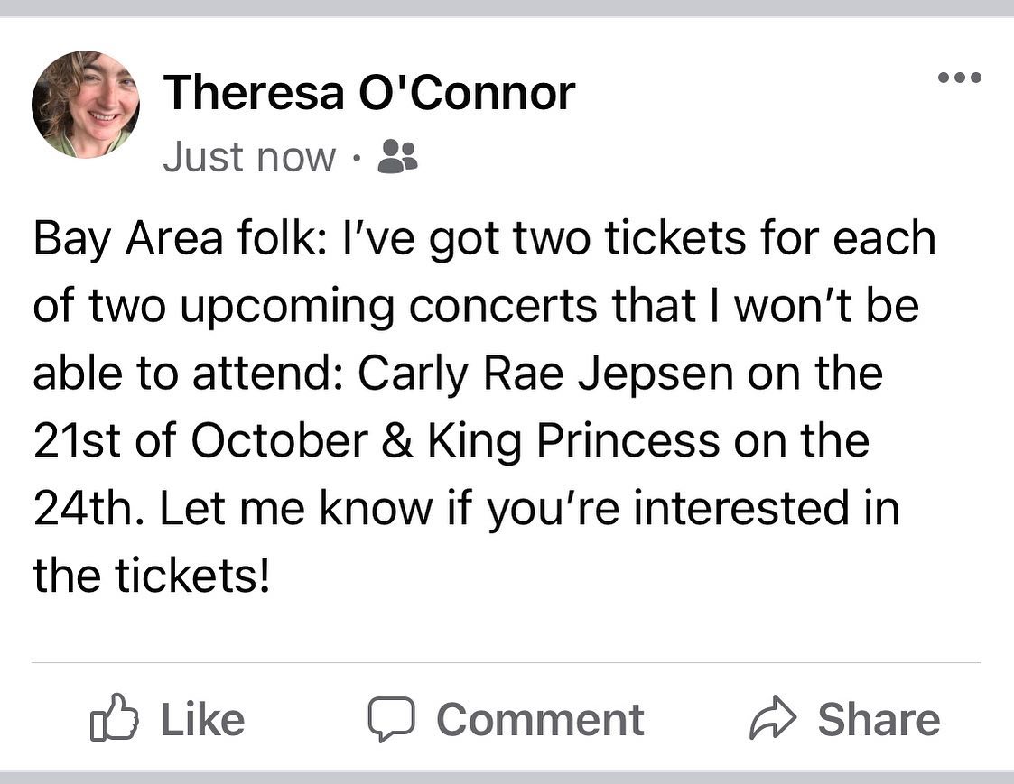Click the Share arrow icon

click(772, 720)
